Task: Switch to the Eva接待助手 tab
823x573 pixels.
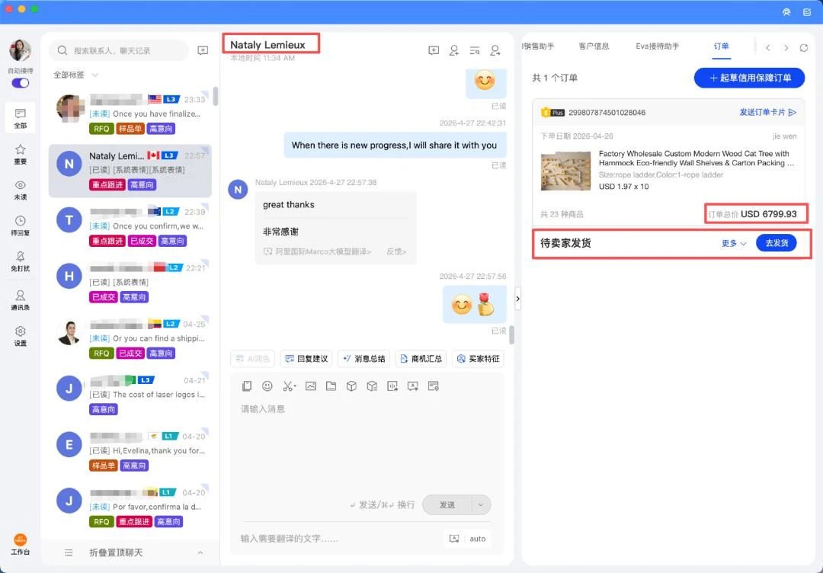Action: click(657, 46)
